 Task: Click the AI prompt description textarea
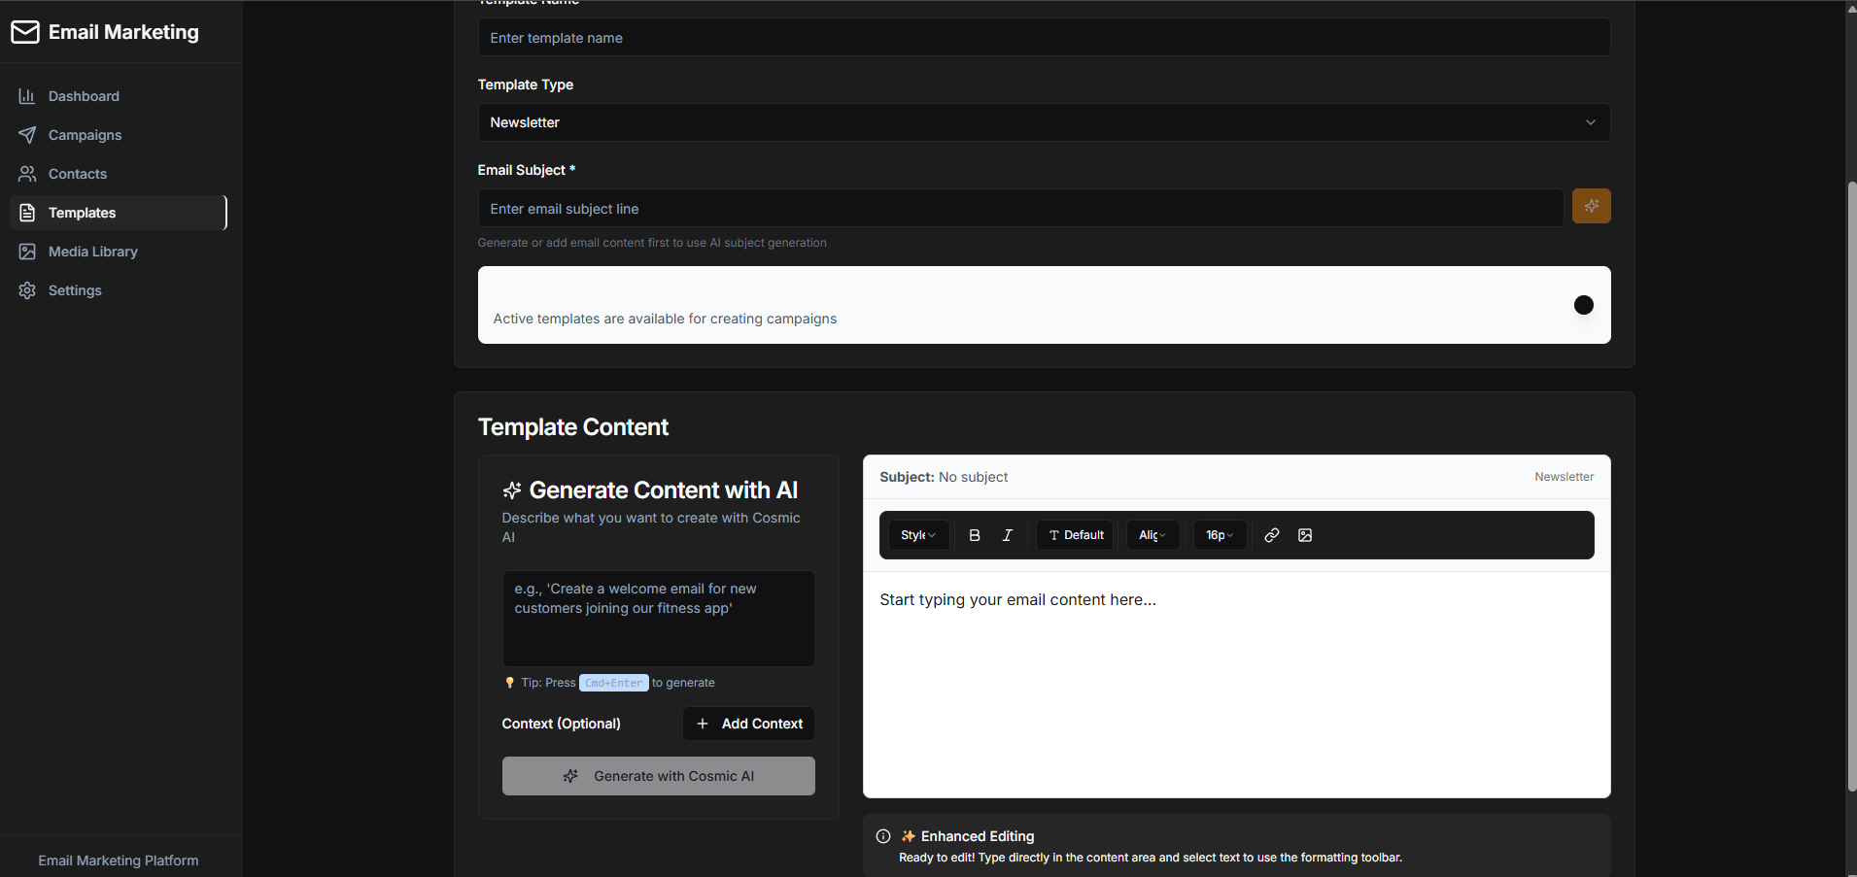tap(657, 619)
